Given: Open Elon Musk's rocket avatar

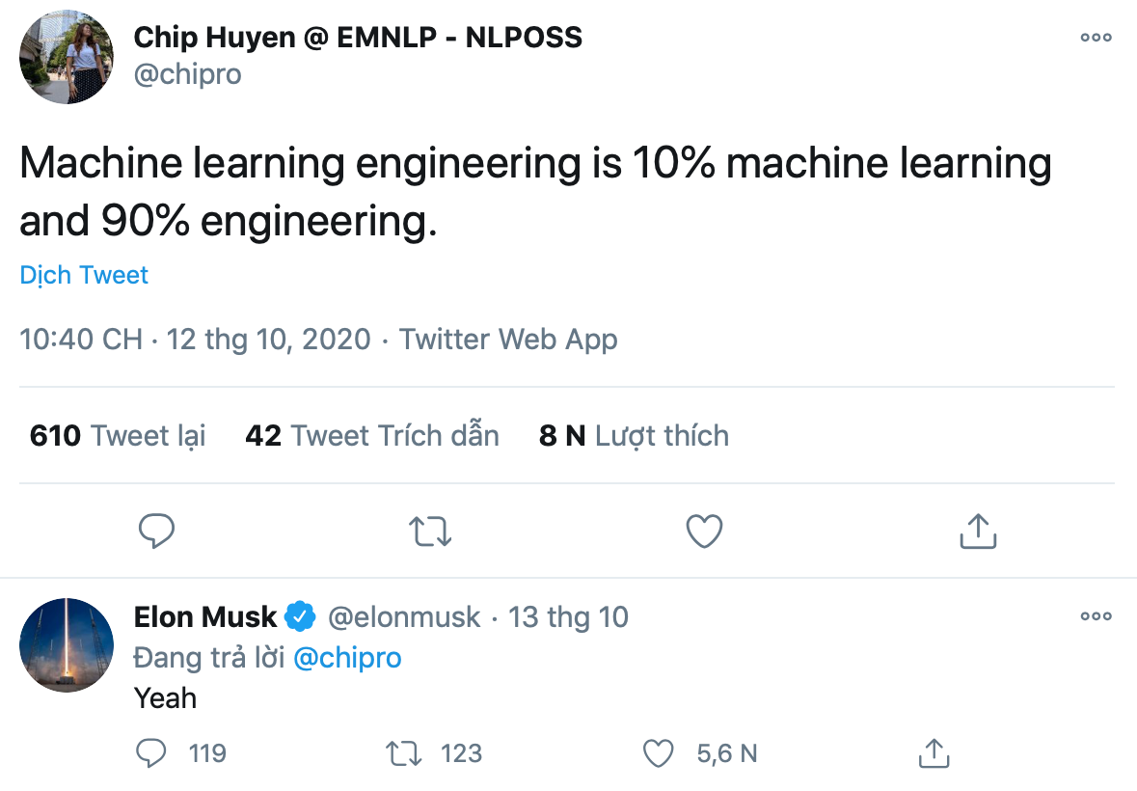Looking at the screenshot, I should (x=67, y=645).
